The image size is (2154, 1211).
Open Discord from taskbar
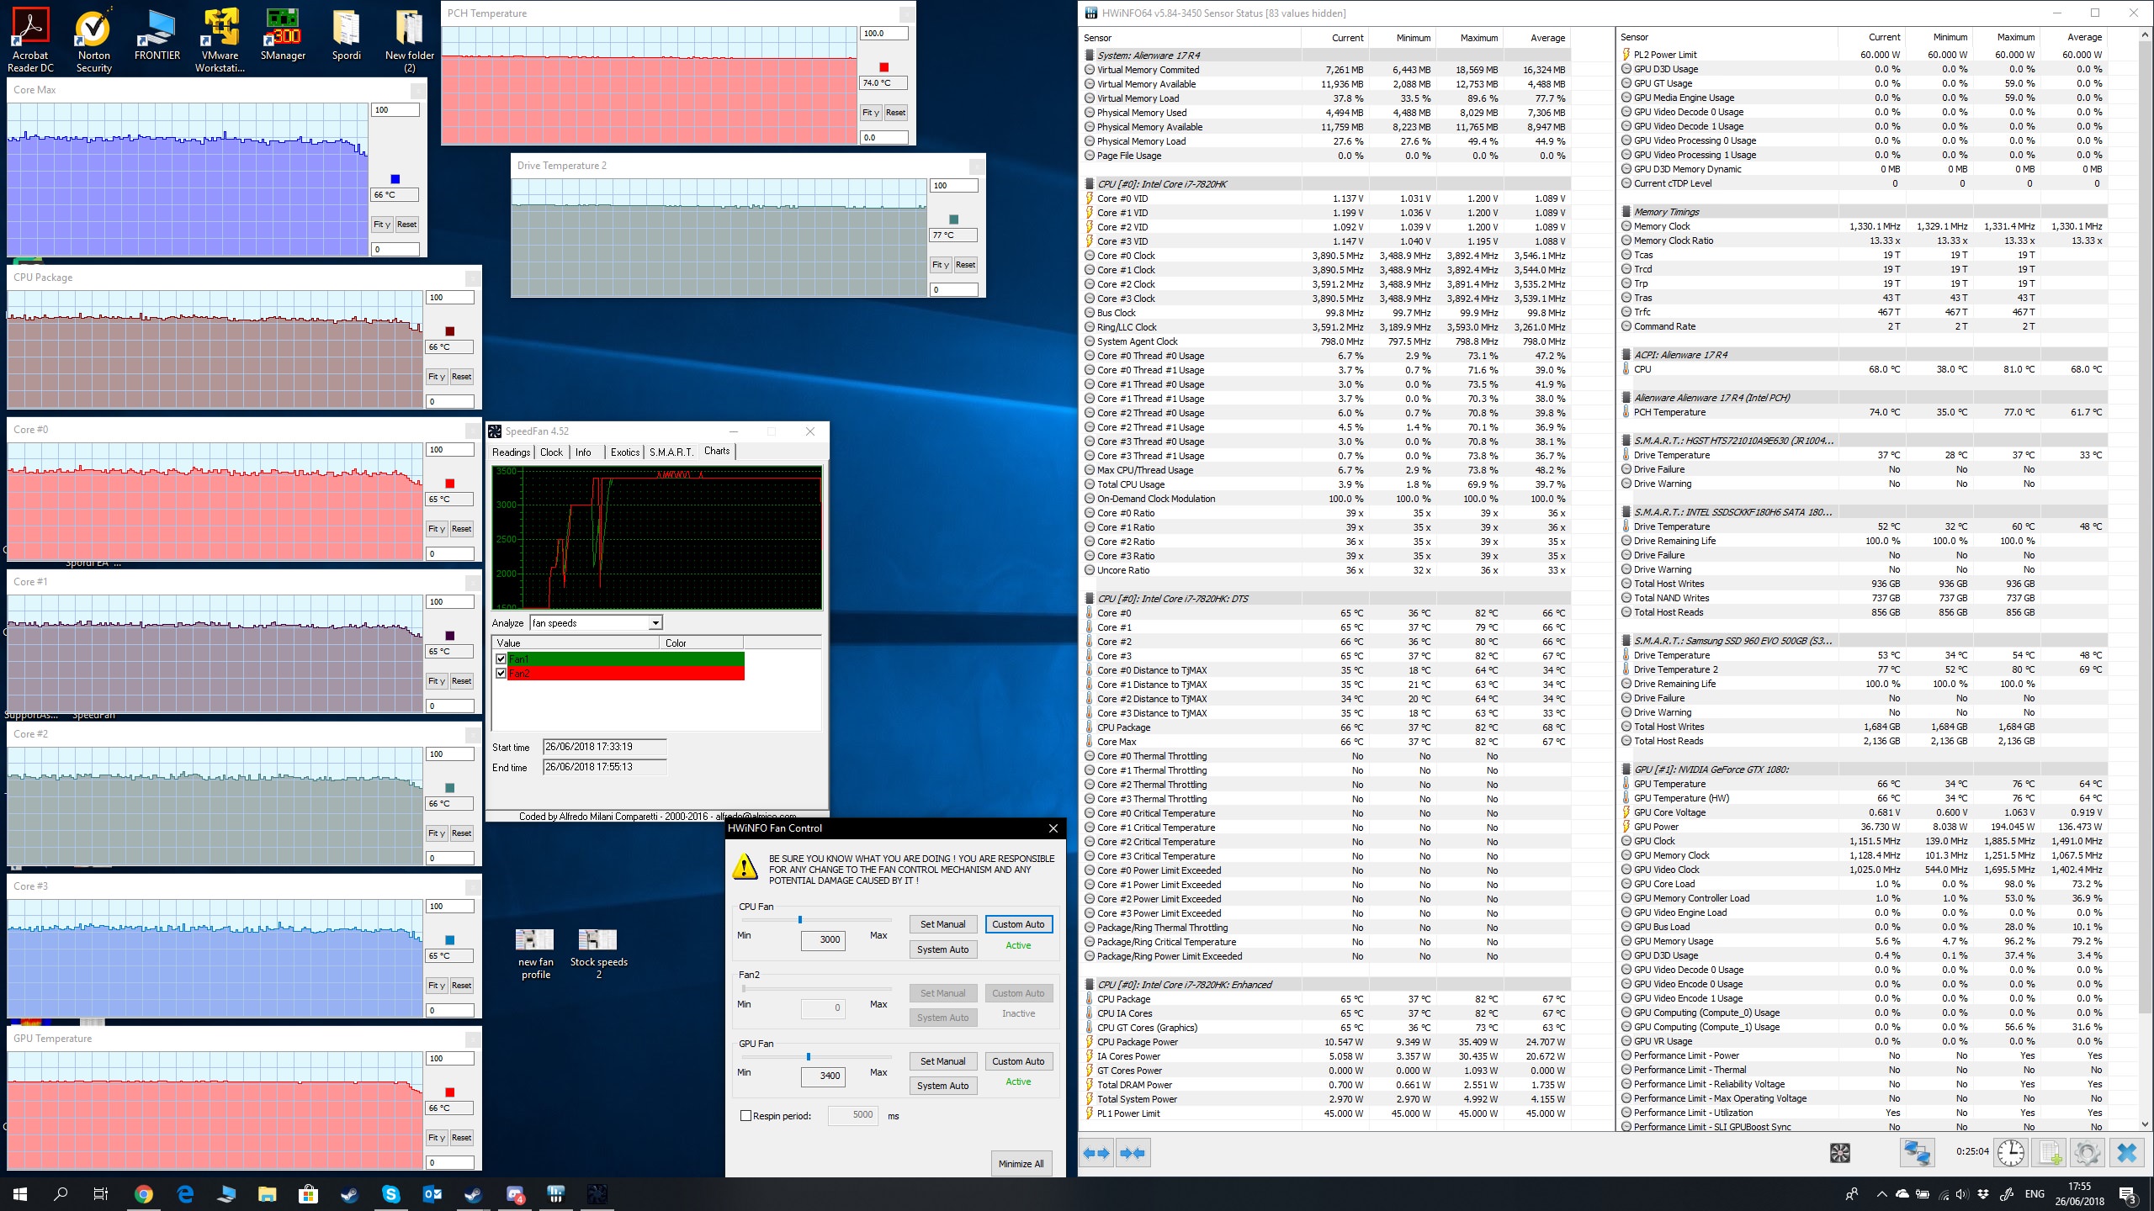(515, 1193)
